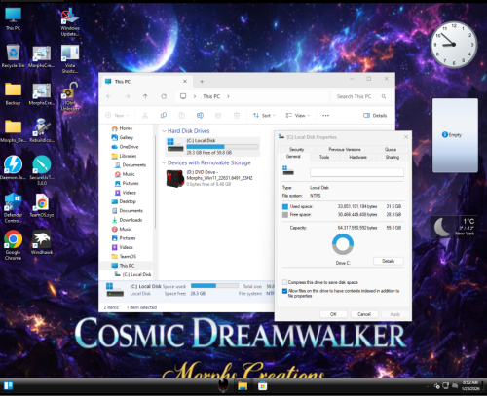Click the Cut scissors icon in toolbar

pyautogui.click(x=145, y=115)
